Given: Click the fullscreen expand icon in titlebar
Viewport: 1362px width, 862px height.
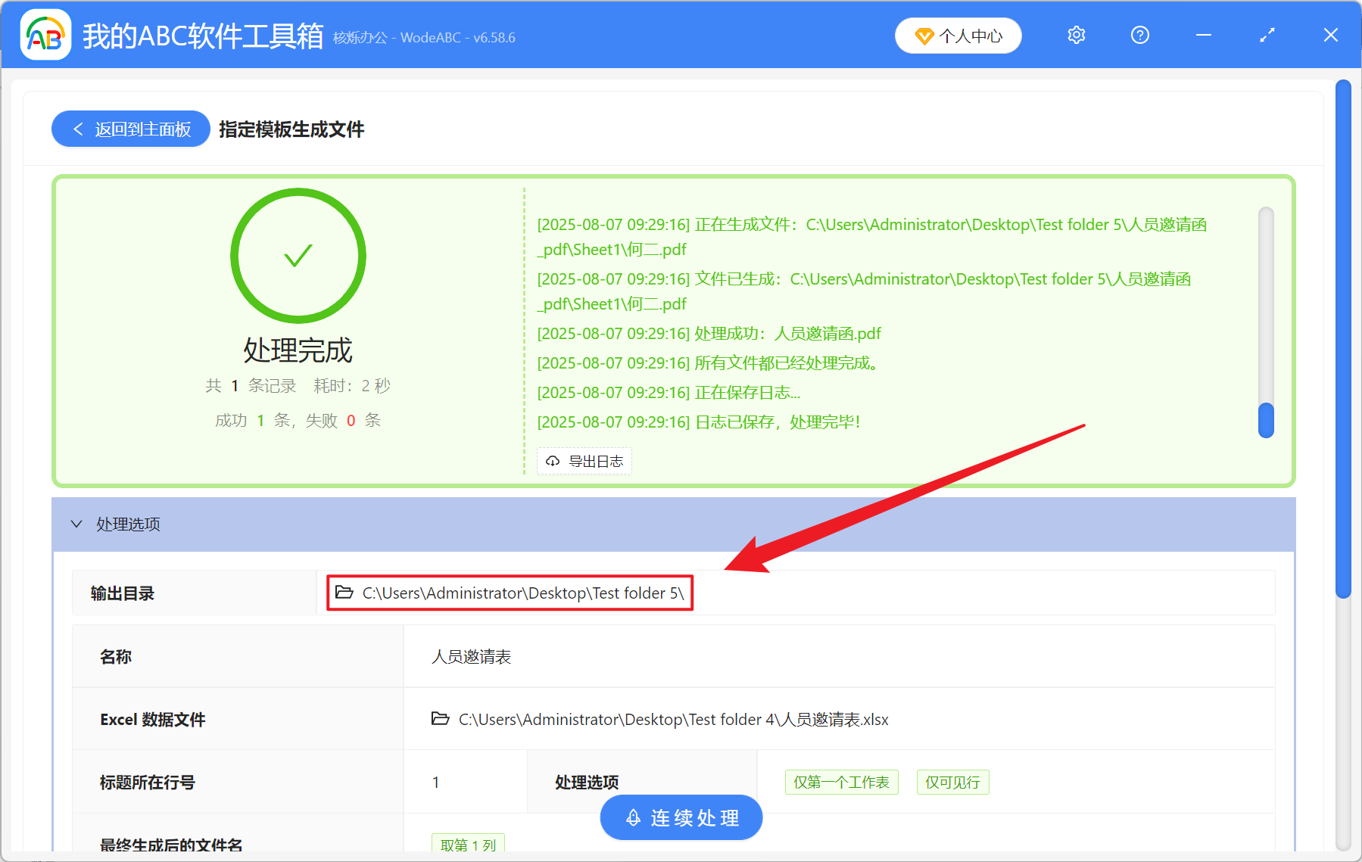Looking at the screenshot, I should 1267,35.
